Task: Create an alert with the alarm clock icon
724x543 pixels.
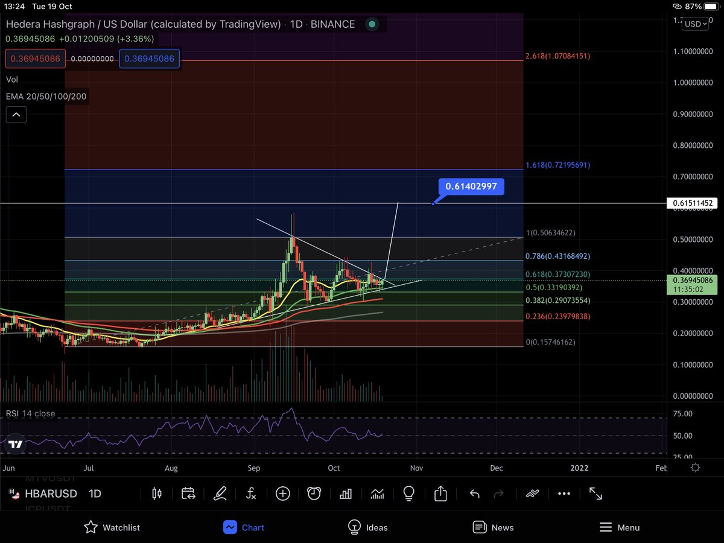Action: (314, 494)
